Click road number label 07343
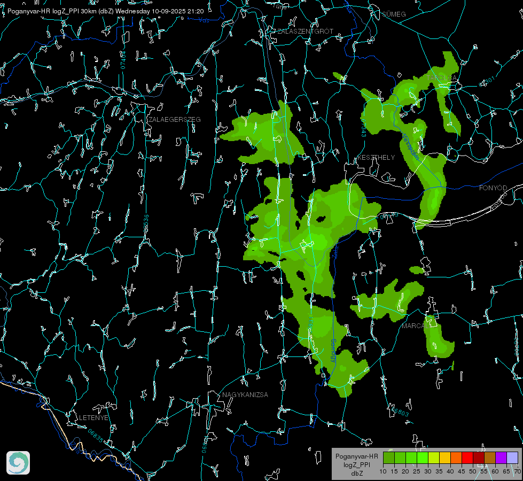The image size is (523, 481). pos(364,128)
